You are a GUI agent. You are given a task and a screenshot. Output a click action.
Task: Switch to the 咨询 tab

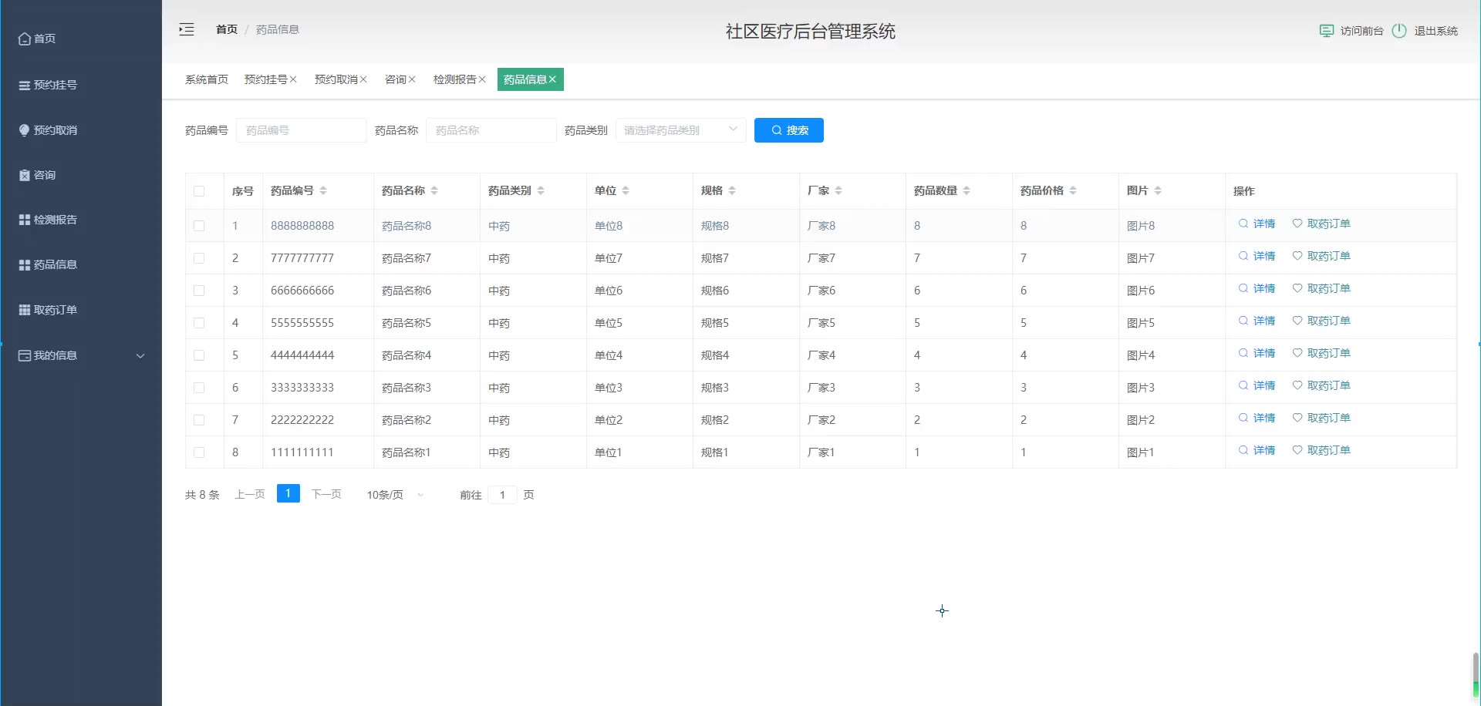[x=395, y=79]
